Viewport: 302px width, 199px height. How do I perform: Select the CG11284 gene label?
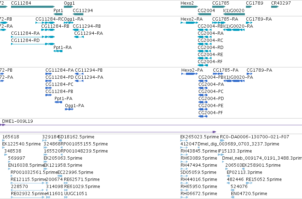click(x=21, y=3)
